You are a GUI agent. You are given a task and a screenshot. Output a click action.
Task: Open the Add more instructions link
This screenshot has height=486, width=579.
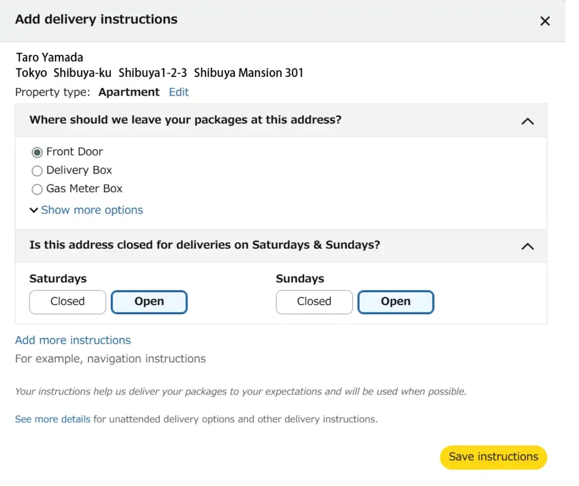coord(73,340)
